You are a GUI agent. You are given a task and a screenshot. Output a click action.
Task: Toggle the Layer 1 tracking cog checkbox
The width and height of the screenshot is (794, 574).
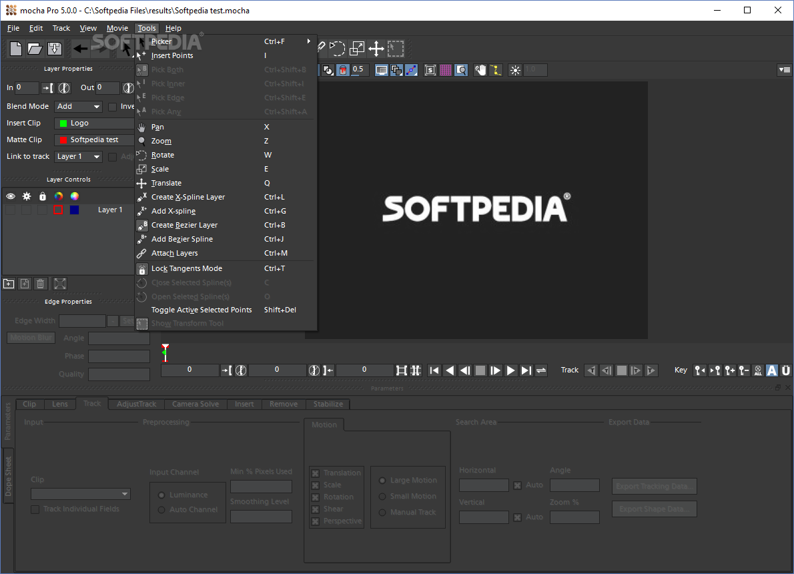click(x=26, y=210)
